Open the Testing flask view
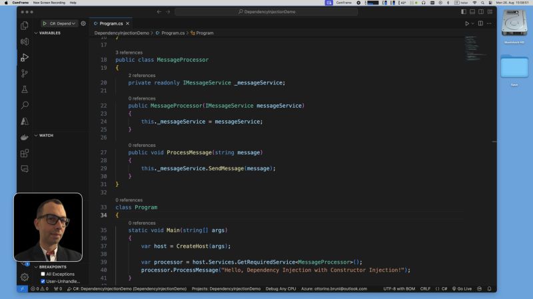The image size is (533, 299). [25, 89]
